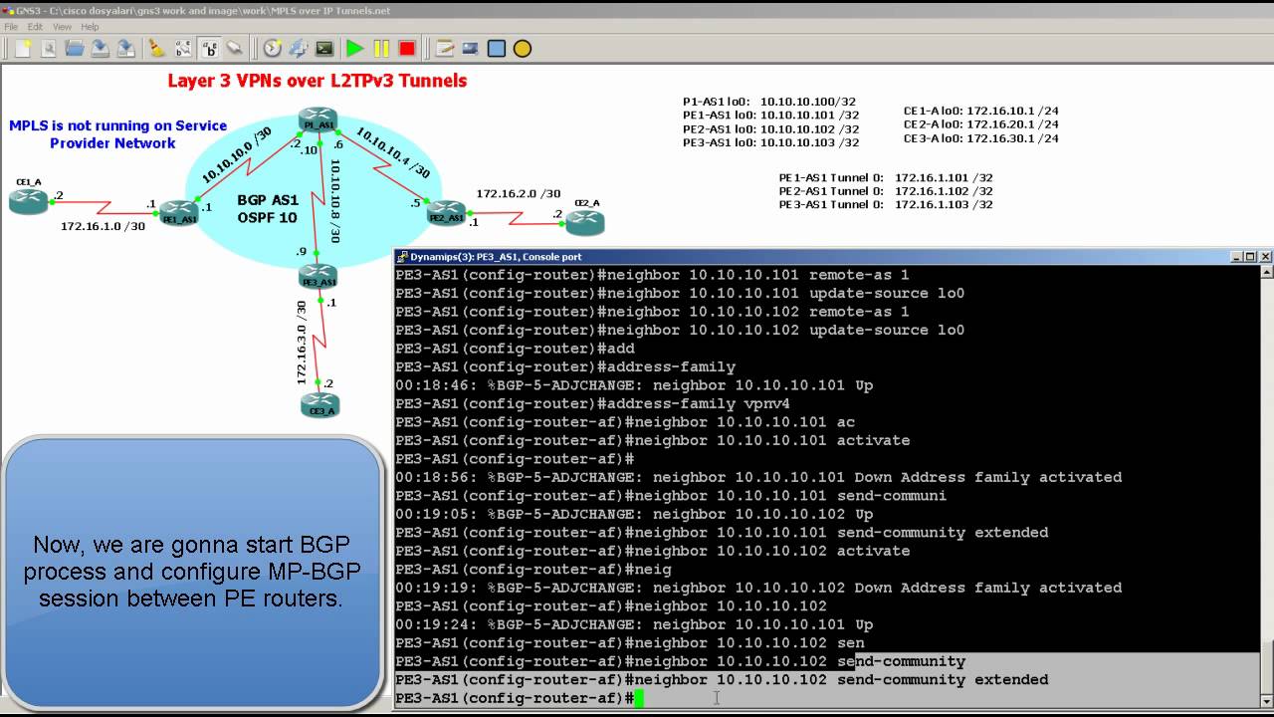Click the second toolbar icon (open project)
Image resolution: width=1274 pixels, height=717 pixels.
point(49,48)
